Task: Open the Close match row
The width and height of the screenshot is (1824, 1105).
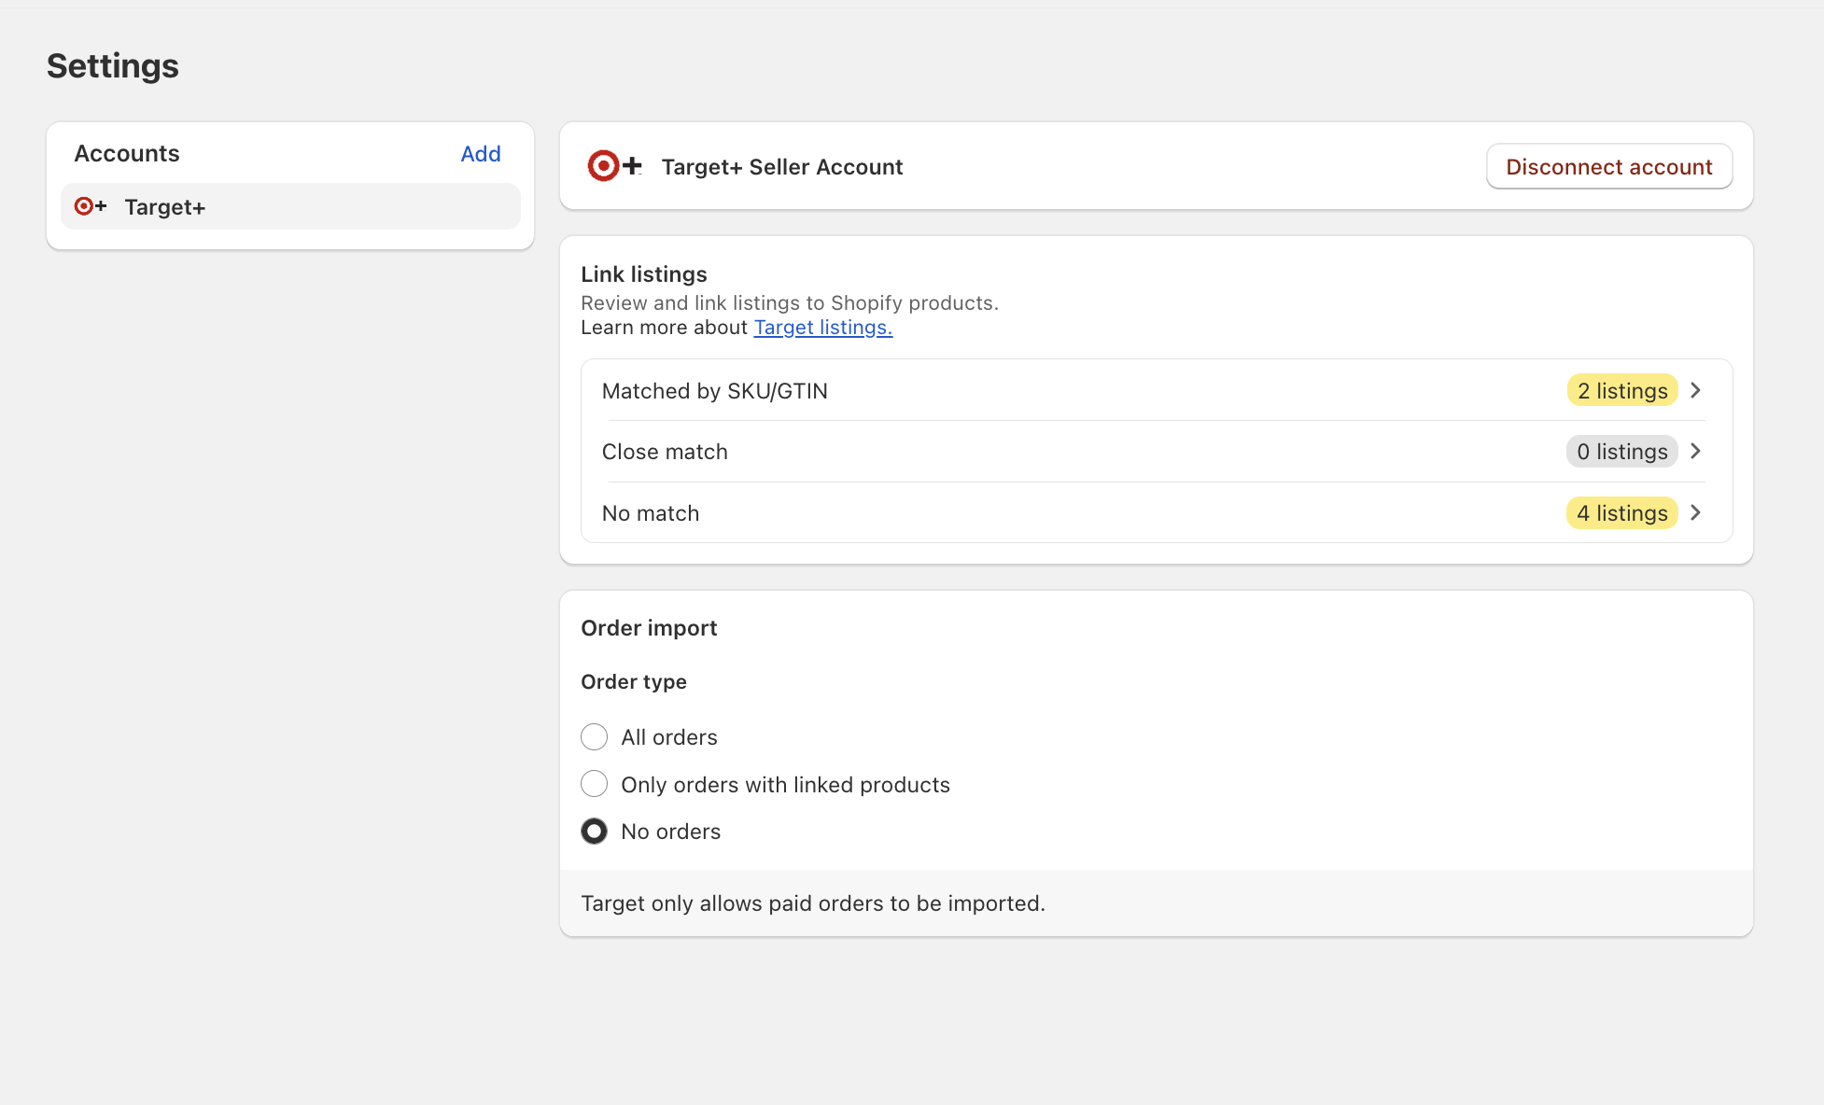Action: click(1157, 452)
